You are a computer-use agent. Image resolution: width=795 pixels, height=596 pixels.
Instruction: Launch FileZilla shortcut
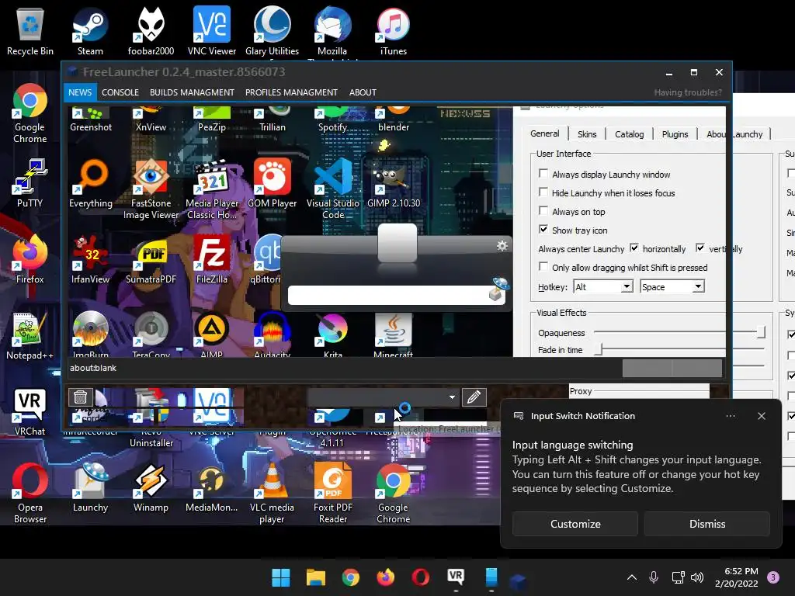tap(211, 259)
